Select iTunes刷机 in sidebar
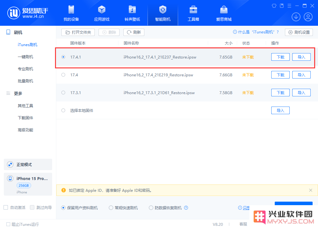 (x=27, y=45)
